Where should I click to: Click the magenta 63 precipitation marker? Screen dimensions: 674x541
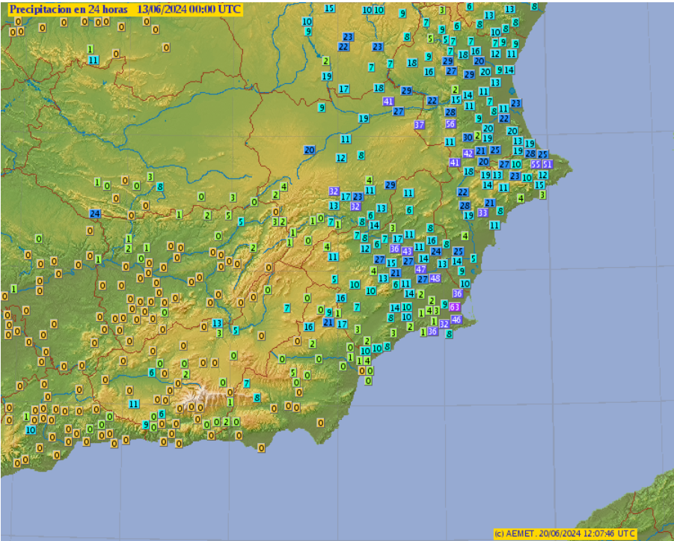pos(454,308)
